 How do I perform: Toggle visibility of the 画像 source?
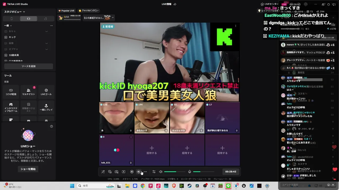point(47,43)
